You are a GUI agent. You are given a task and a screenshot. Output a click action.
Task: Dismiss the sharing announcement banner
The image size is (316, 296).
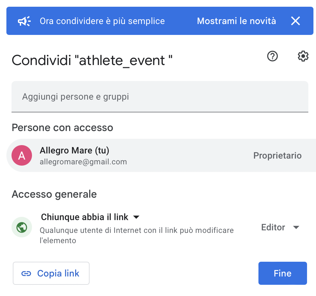pos(295,21)
